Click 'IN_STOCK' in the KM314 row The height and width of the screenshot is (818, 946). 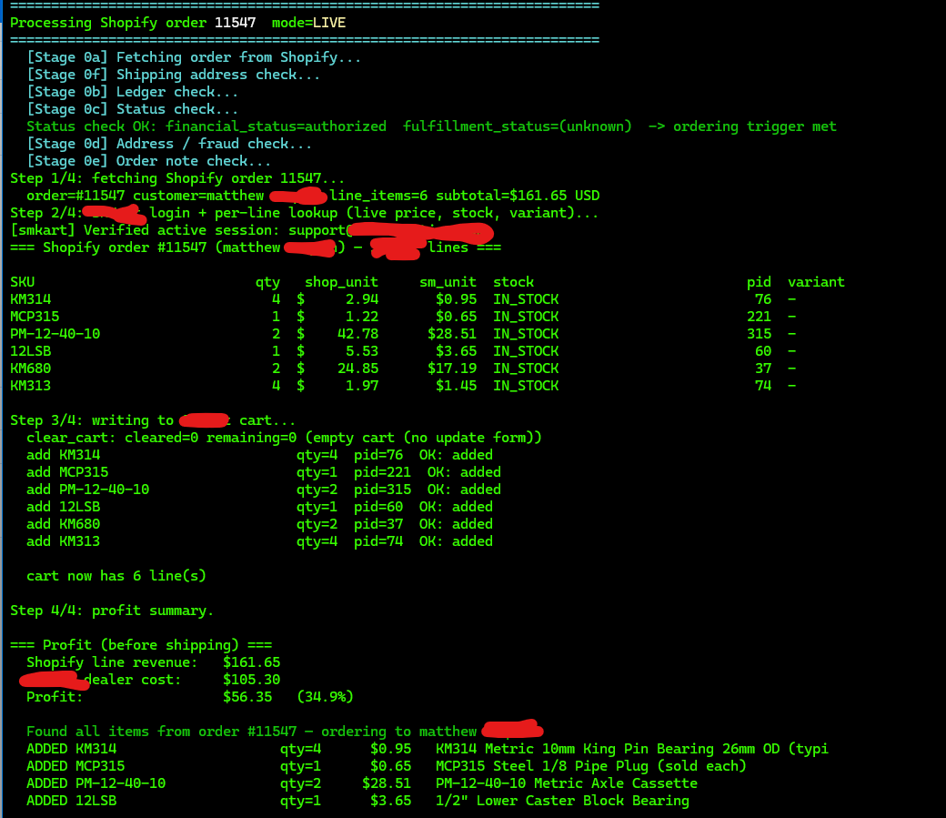[526, 299]
